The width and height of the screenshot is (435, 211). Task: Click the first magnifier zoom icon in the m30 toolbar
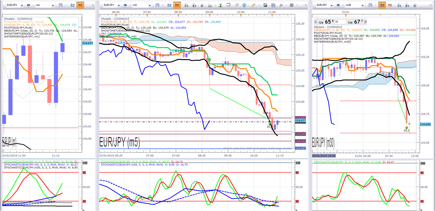pyautogui.click(x=400, y=5)
